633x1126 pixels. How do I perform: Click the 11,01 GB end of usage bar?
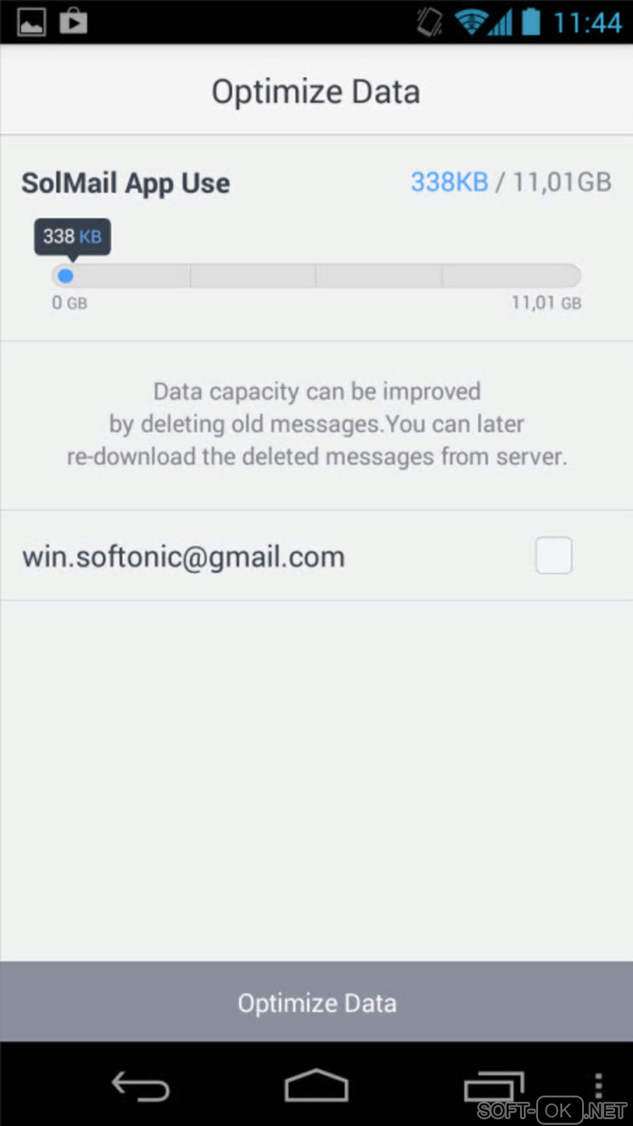[546, 303]
